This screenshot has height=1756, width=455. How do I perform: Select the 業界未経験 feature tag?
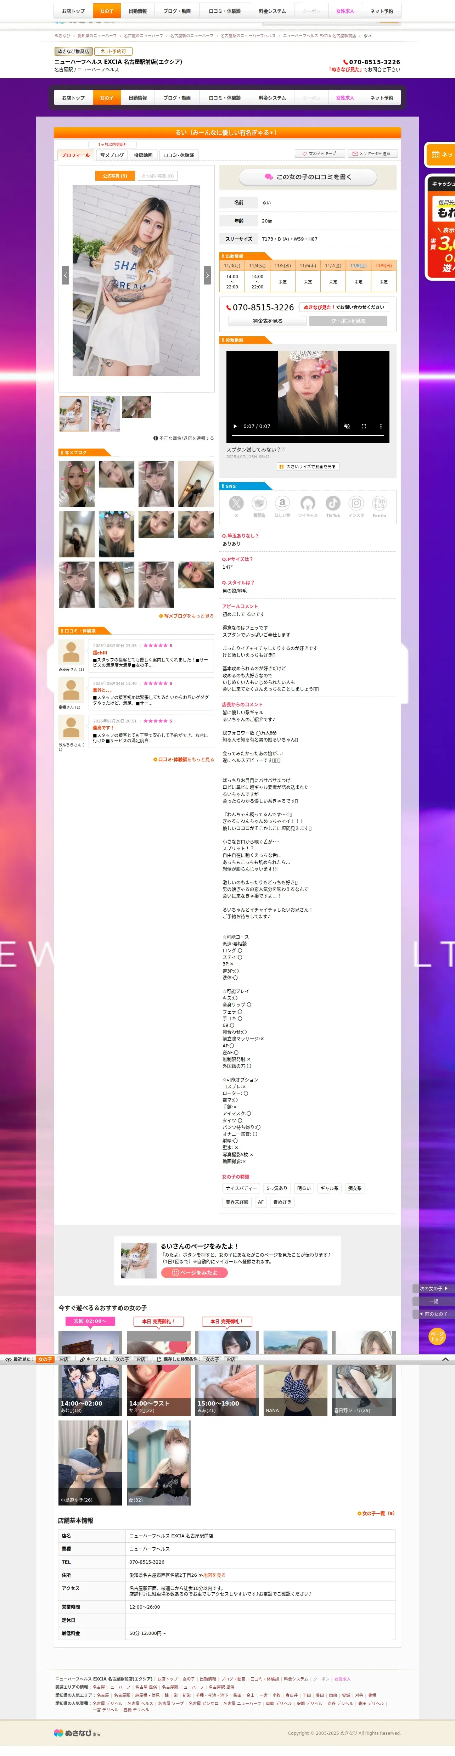pyautogui.click(x=237, y=1203)
